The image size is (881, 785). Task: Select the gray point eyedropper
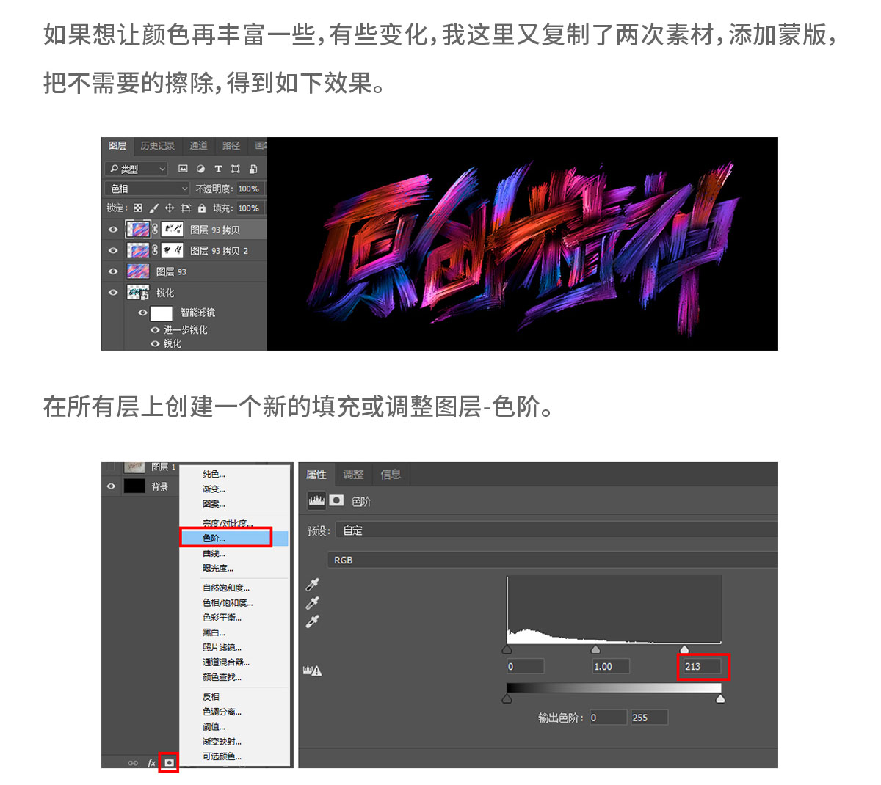pyautogui.click(x=313, y=603)
